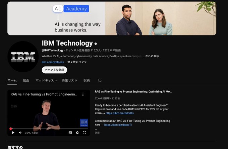Viewport: 228px width, 149px height.
Task: Open video player settings gear
Action: (77, 133)
